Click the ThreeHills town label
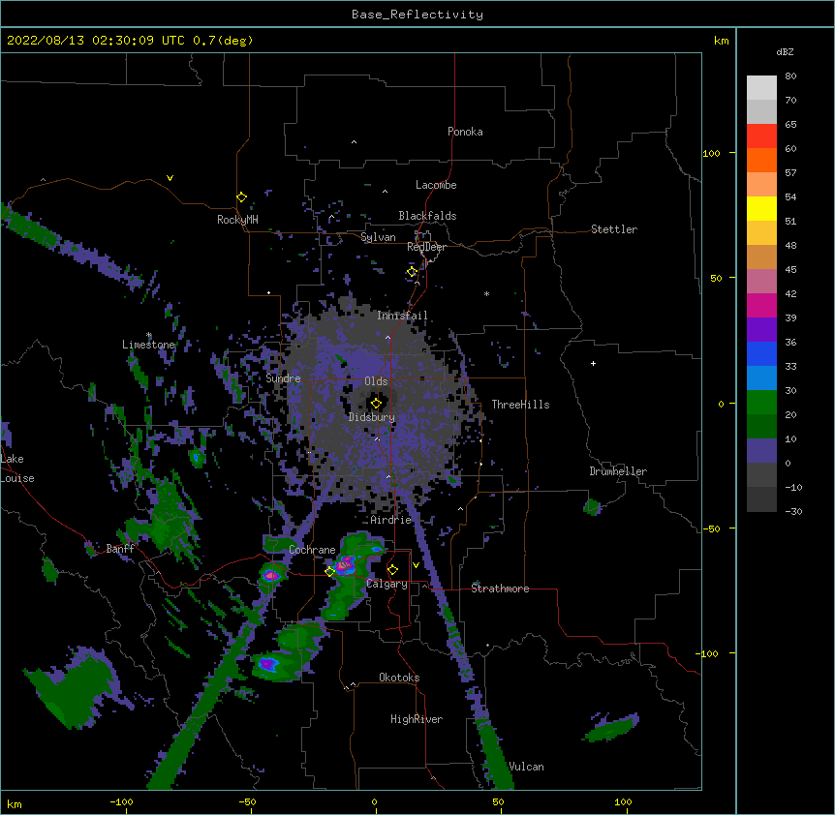 click(520, 405)
